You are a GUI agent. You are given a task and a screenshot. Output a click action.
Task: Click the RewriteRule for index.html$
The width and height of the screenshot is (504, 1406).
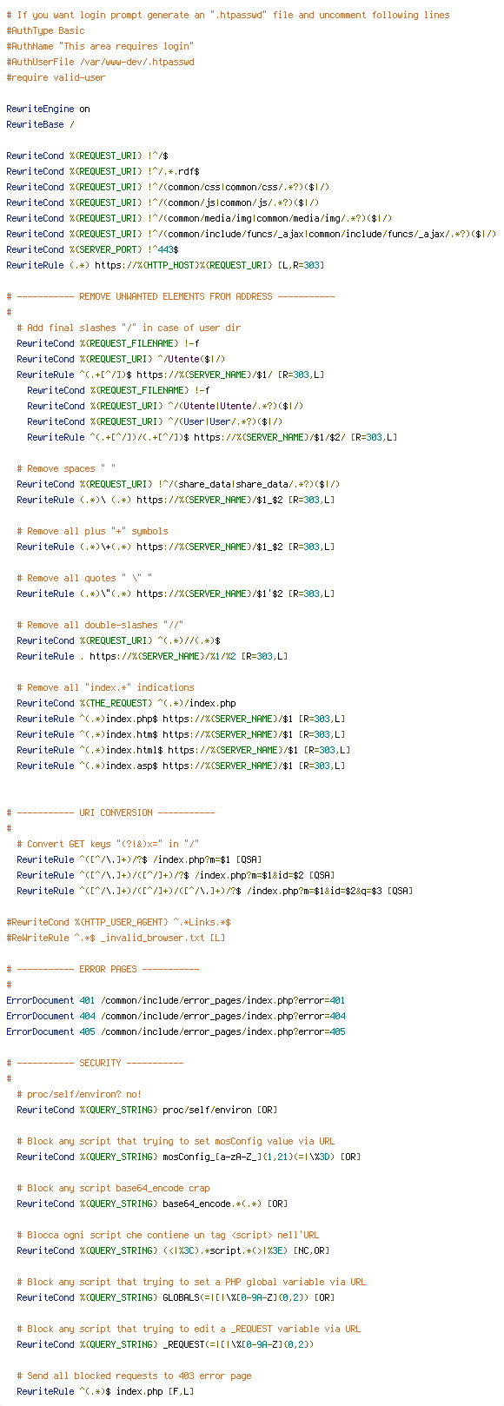pyautogui.click(x=183, y=750)
